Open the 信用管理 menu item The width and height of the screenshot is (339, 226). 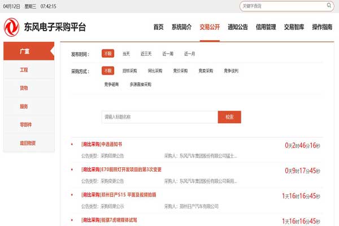(266, 27)
